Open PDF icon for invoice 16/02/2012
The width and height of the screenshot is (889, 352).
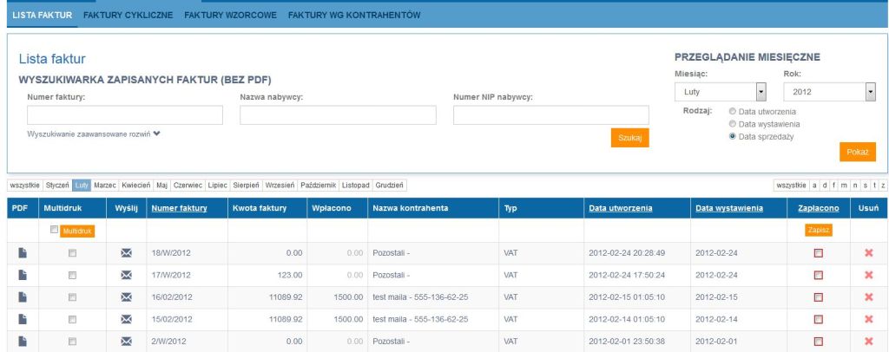(x=22, y=297)
